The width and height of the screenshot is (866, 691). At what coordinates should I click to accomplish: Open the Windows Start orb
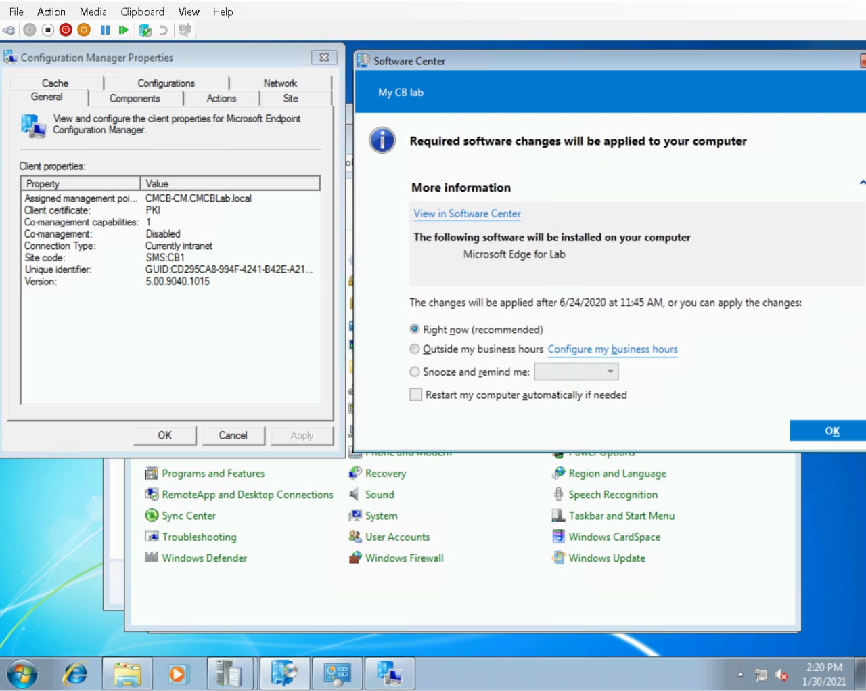(x=22, y=674)
